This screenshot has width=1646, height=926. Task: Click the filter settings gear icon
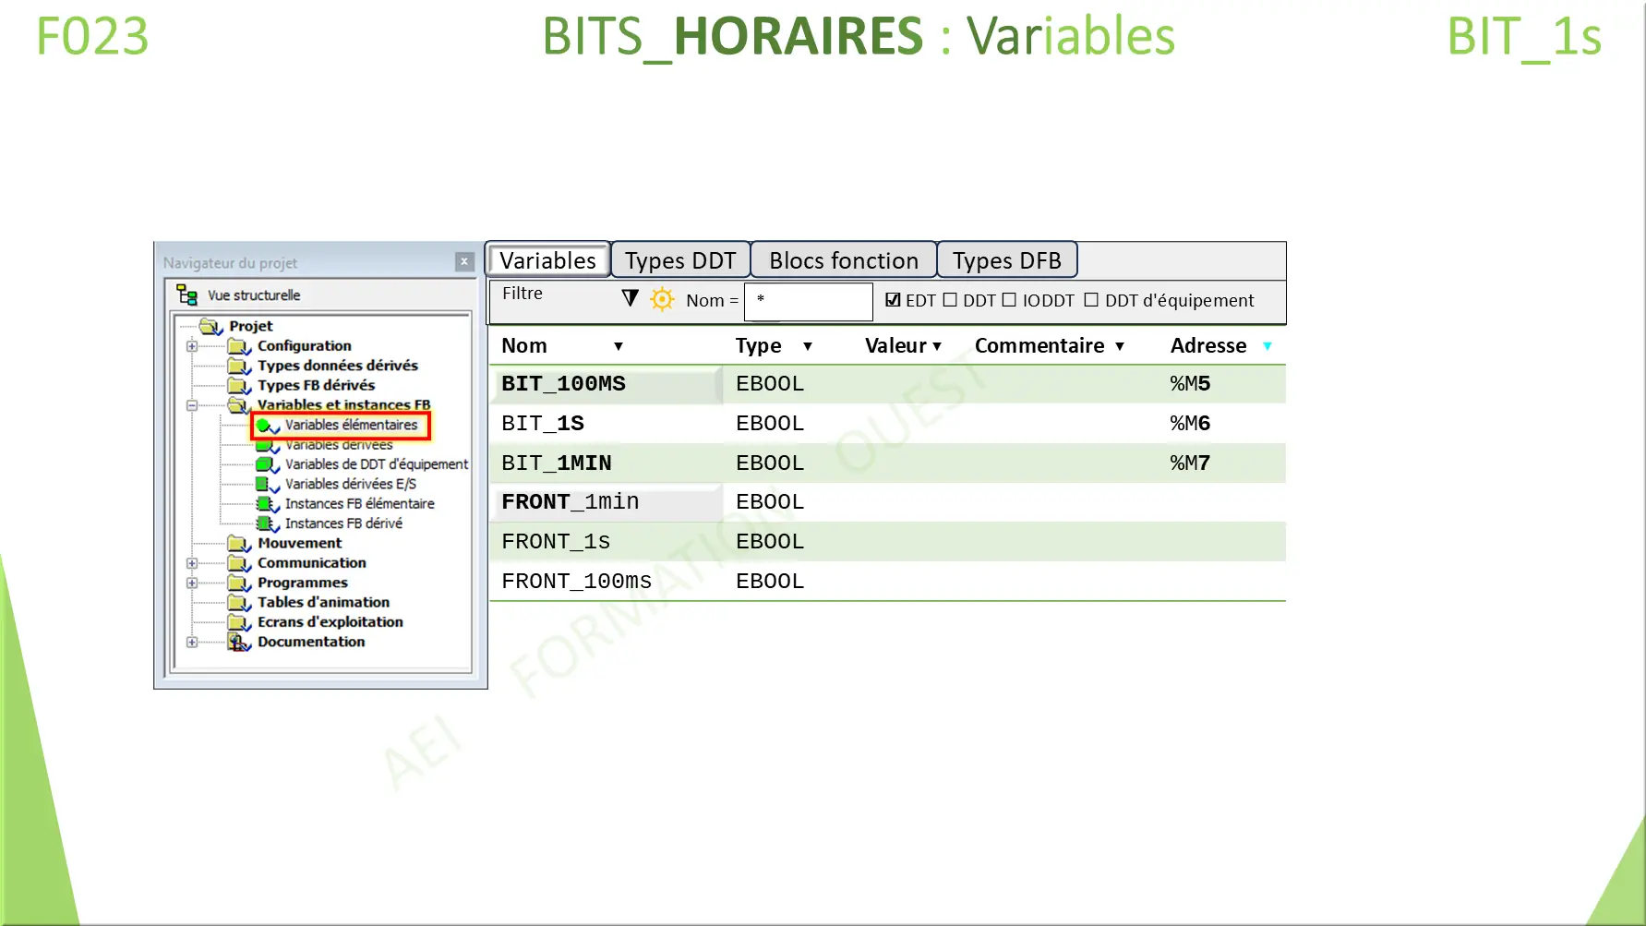(661, 299)
